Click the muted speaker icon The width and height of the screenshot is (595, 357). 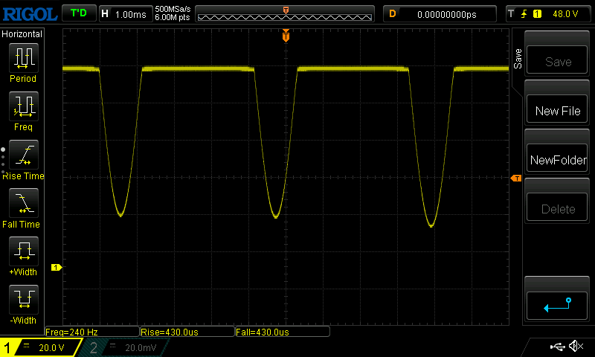[x=575, y=347]
